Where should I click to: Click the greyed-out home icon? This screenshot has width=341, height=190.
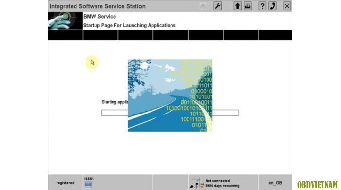203,6
